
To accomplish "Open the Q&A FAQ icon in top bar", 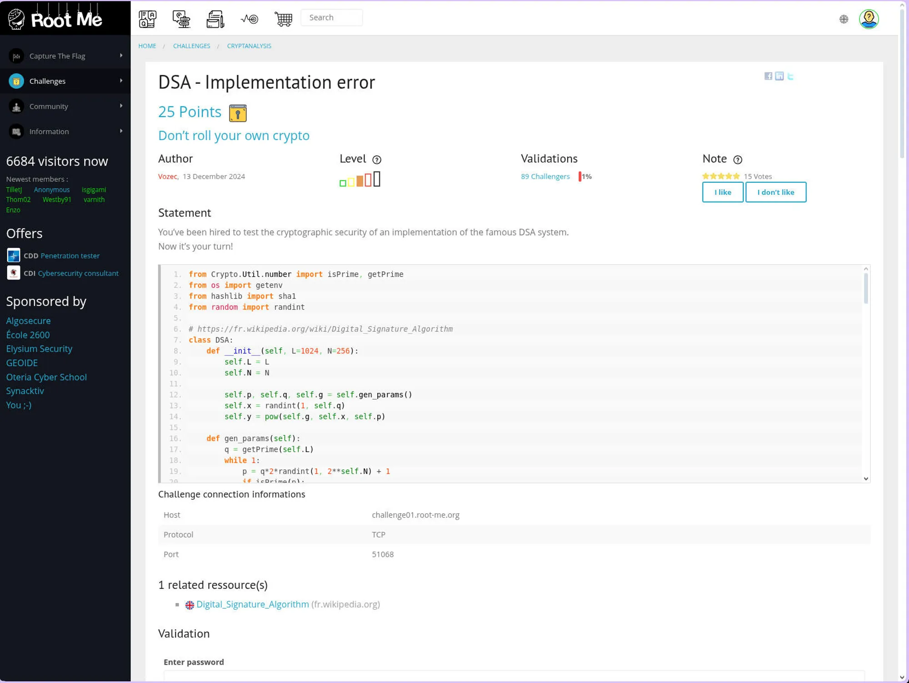I will tap(147, 19).
